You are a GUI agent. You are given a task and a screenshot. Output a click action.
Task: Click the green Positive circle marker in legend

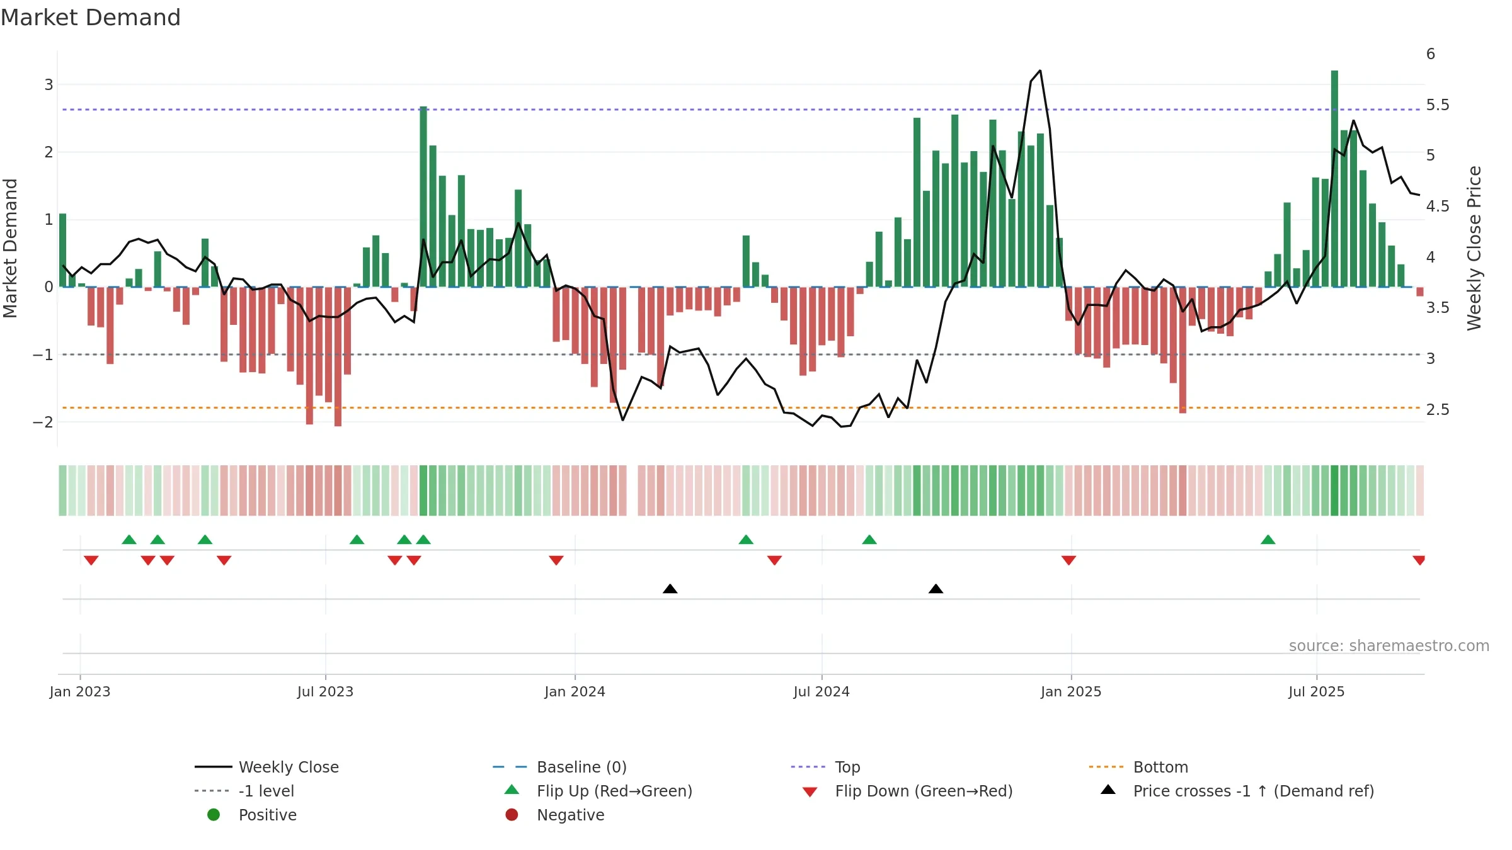(x=214, y=815)
